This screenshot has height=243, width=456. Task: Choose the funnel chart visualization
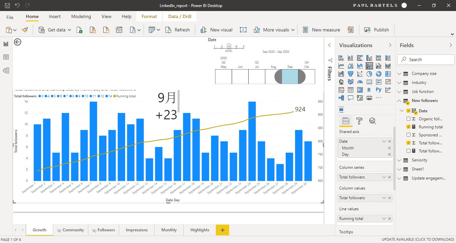click(351, 74)
